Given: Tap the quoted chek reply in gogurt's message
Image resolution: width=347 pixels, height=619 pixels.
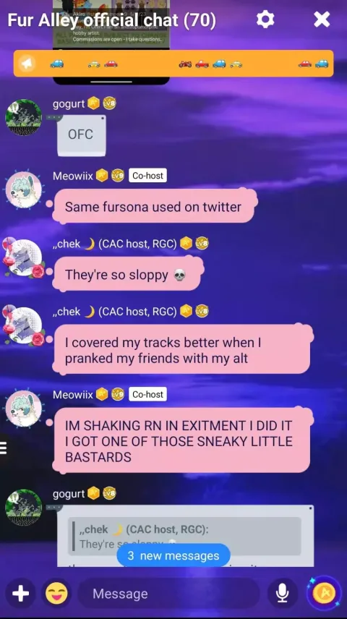Looking at the screenshot, I should click(x=184, y=537).
